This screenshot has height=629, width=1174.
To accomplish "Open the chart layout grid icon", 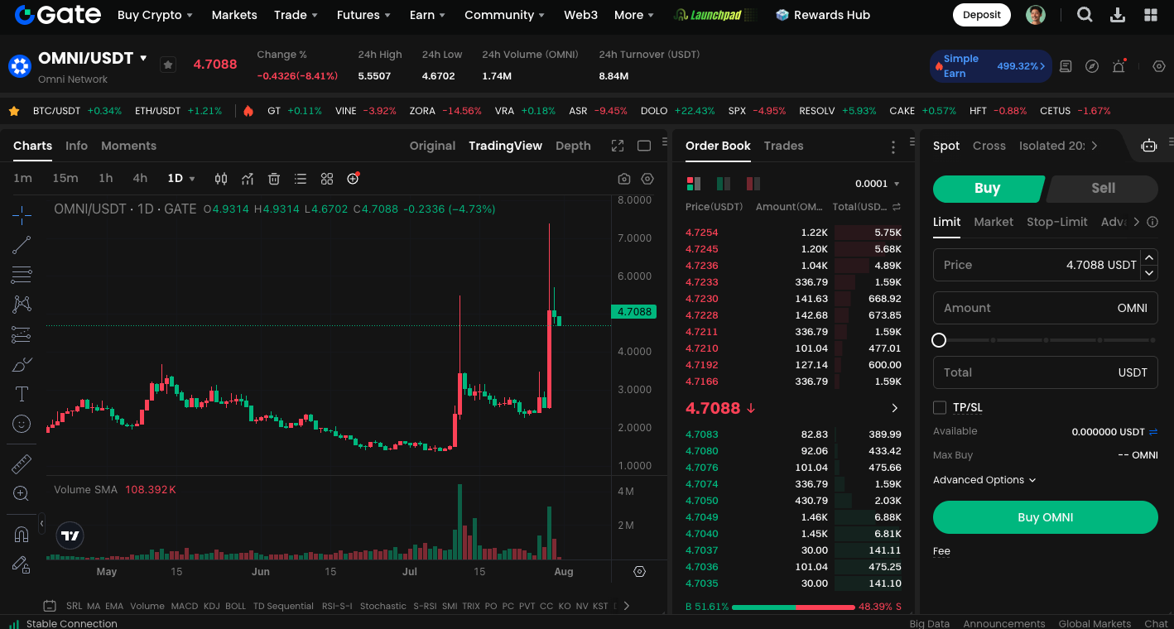I will click(x=327, y=179).
